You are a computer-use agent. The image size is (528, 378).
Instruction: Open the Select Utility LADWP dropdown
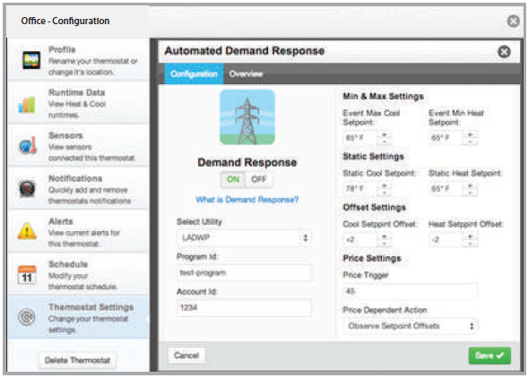243,238
